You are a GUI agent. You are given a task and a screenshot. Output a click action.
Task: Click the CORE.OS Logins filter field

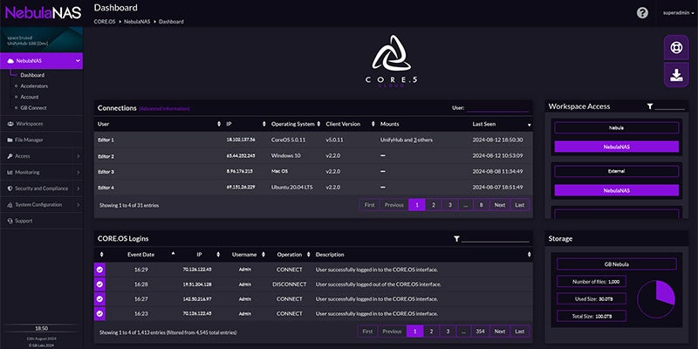pos(496,238)
